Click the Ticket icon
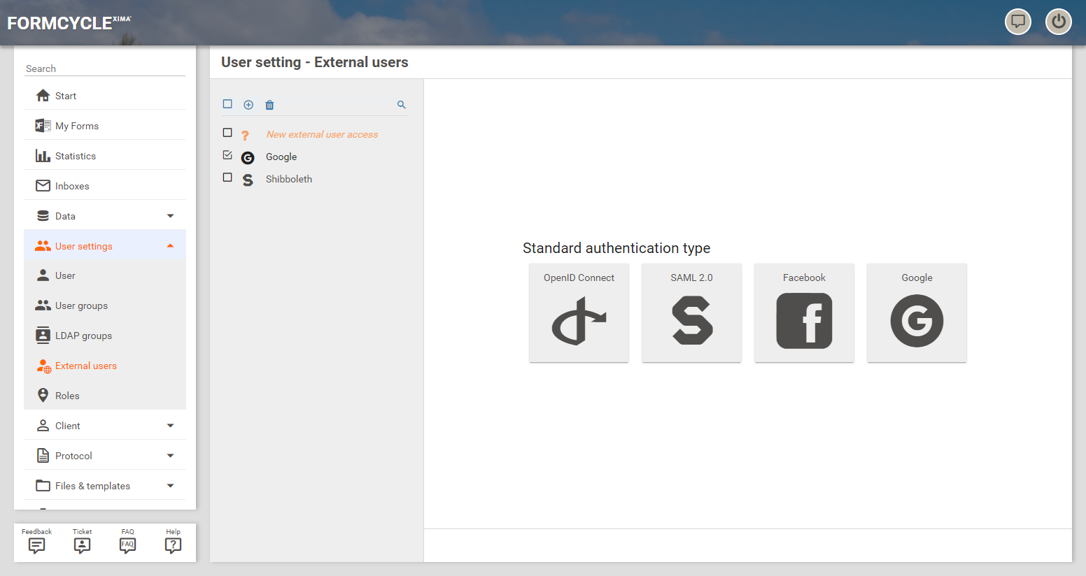Image resolution: width=1086 pixels, height=576 pixels. point(82,542)
